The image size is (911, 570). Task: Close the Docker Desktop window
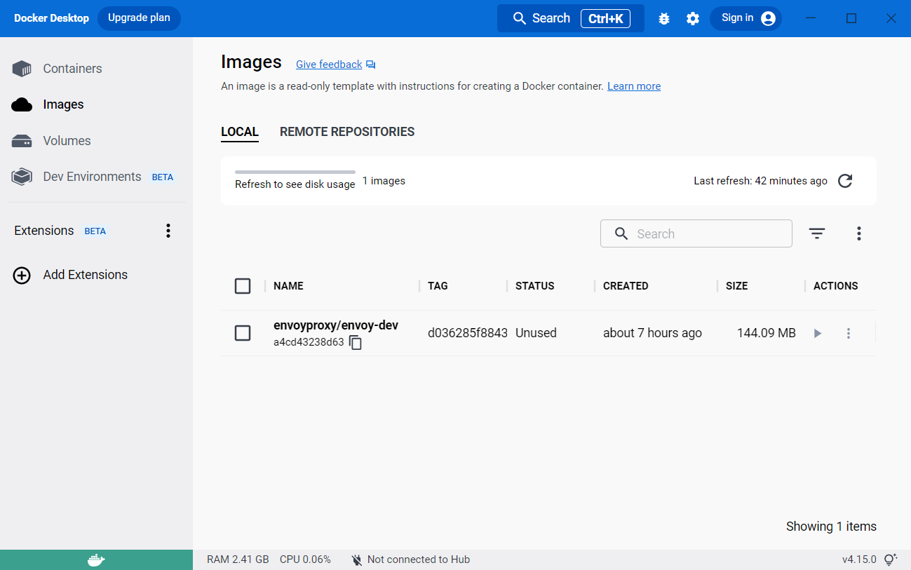tap(891, 18)
